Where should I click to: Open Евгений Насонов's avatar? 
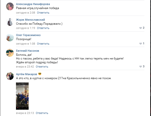tap(10, 53)
